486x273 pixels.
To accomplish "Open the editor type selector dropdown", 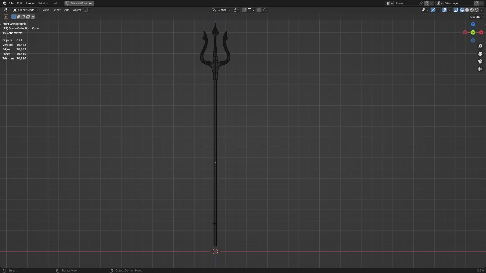I will (x=6, y=10).
